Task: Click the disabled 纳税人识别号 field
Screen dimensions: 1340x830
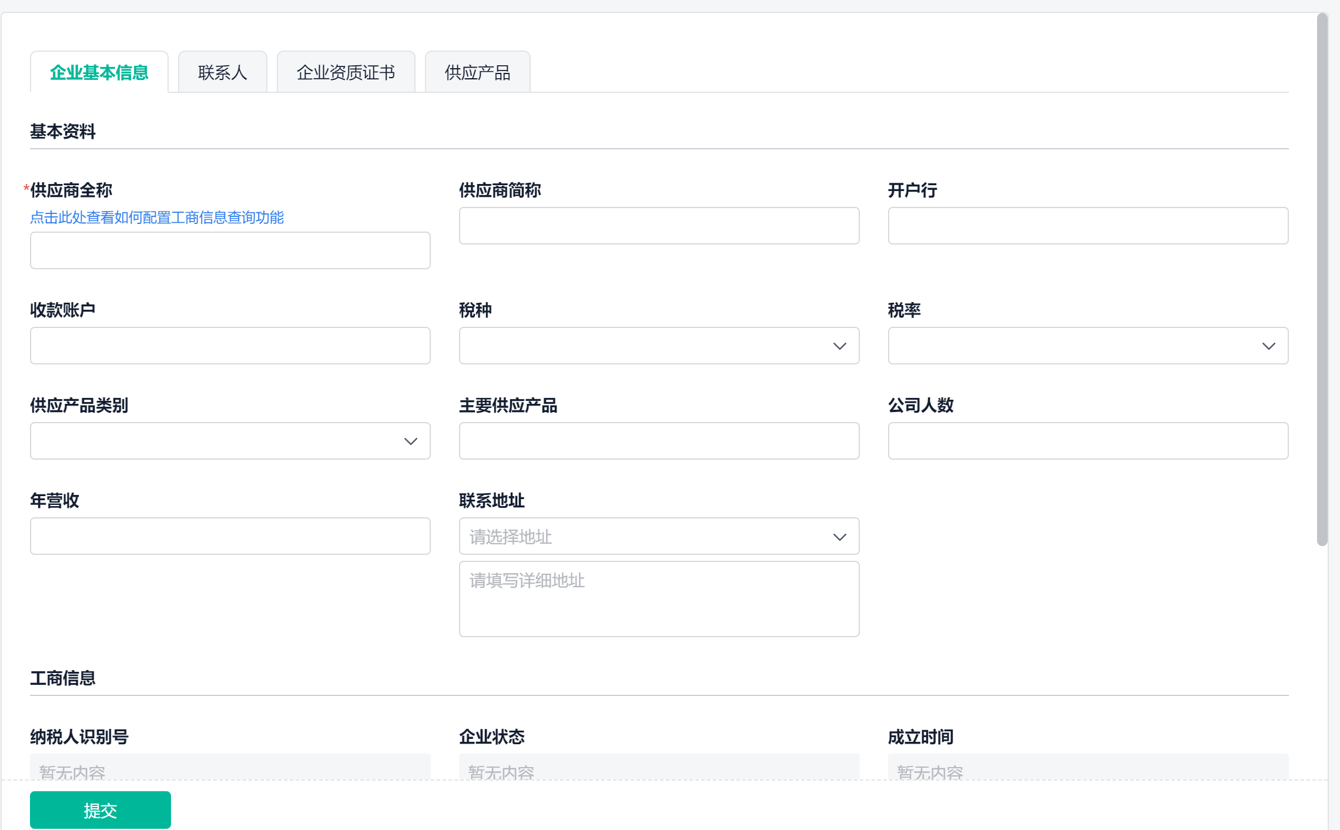Action: 230,768
